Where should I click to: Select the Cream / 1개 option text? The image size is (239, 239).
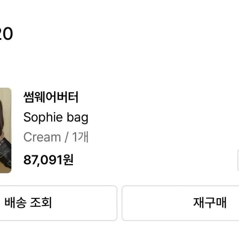56,137
